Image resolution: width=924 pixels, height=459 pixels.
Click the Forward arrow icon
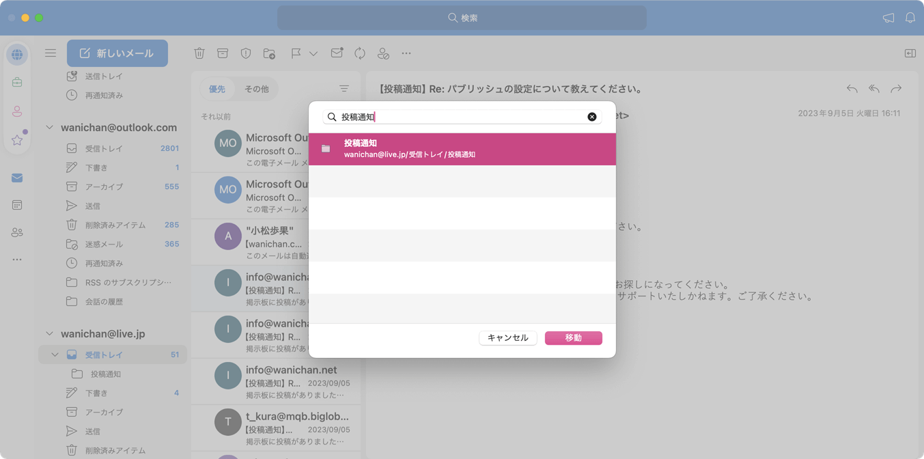896,89
